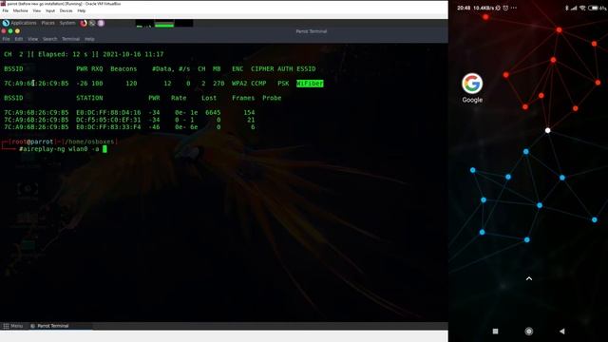The width and height of the screenshot is (608, 342).
Task: Click the Frames value 154
Action: (249, 112)
